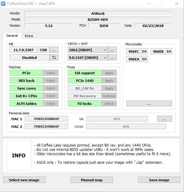Toggle the PCIe 1440 status button
The image size is (184, 192).
click(85, 81)
